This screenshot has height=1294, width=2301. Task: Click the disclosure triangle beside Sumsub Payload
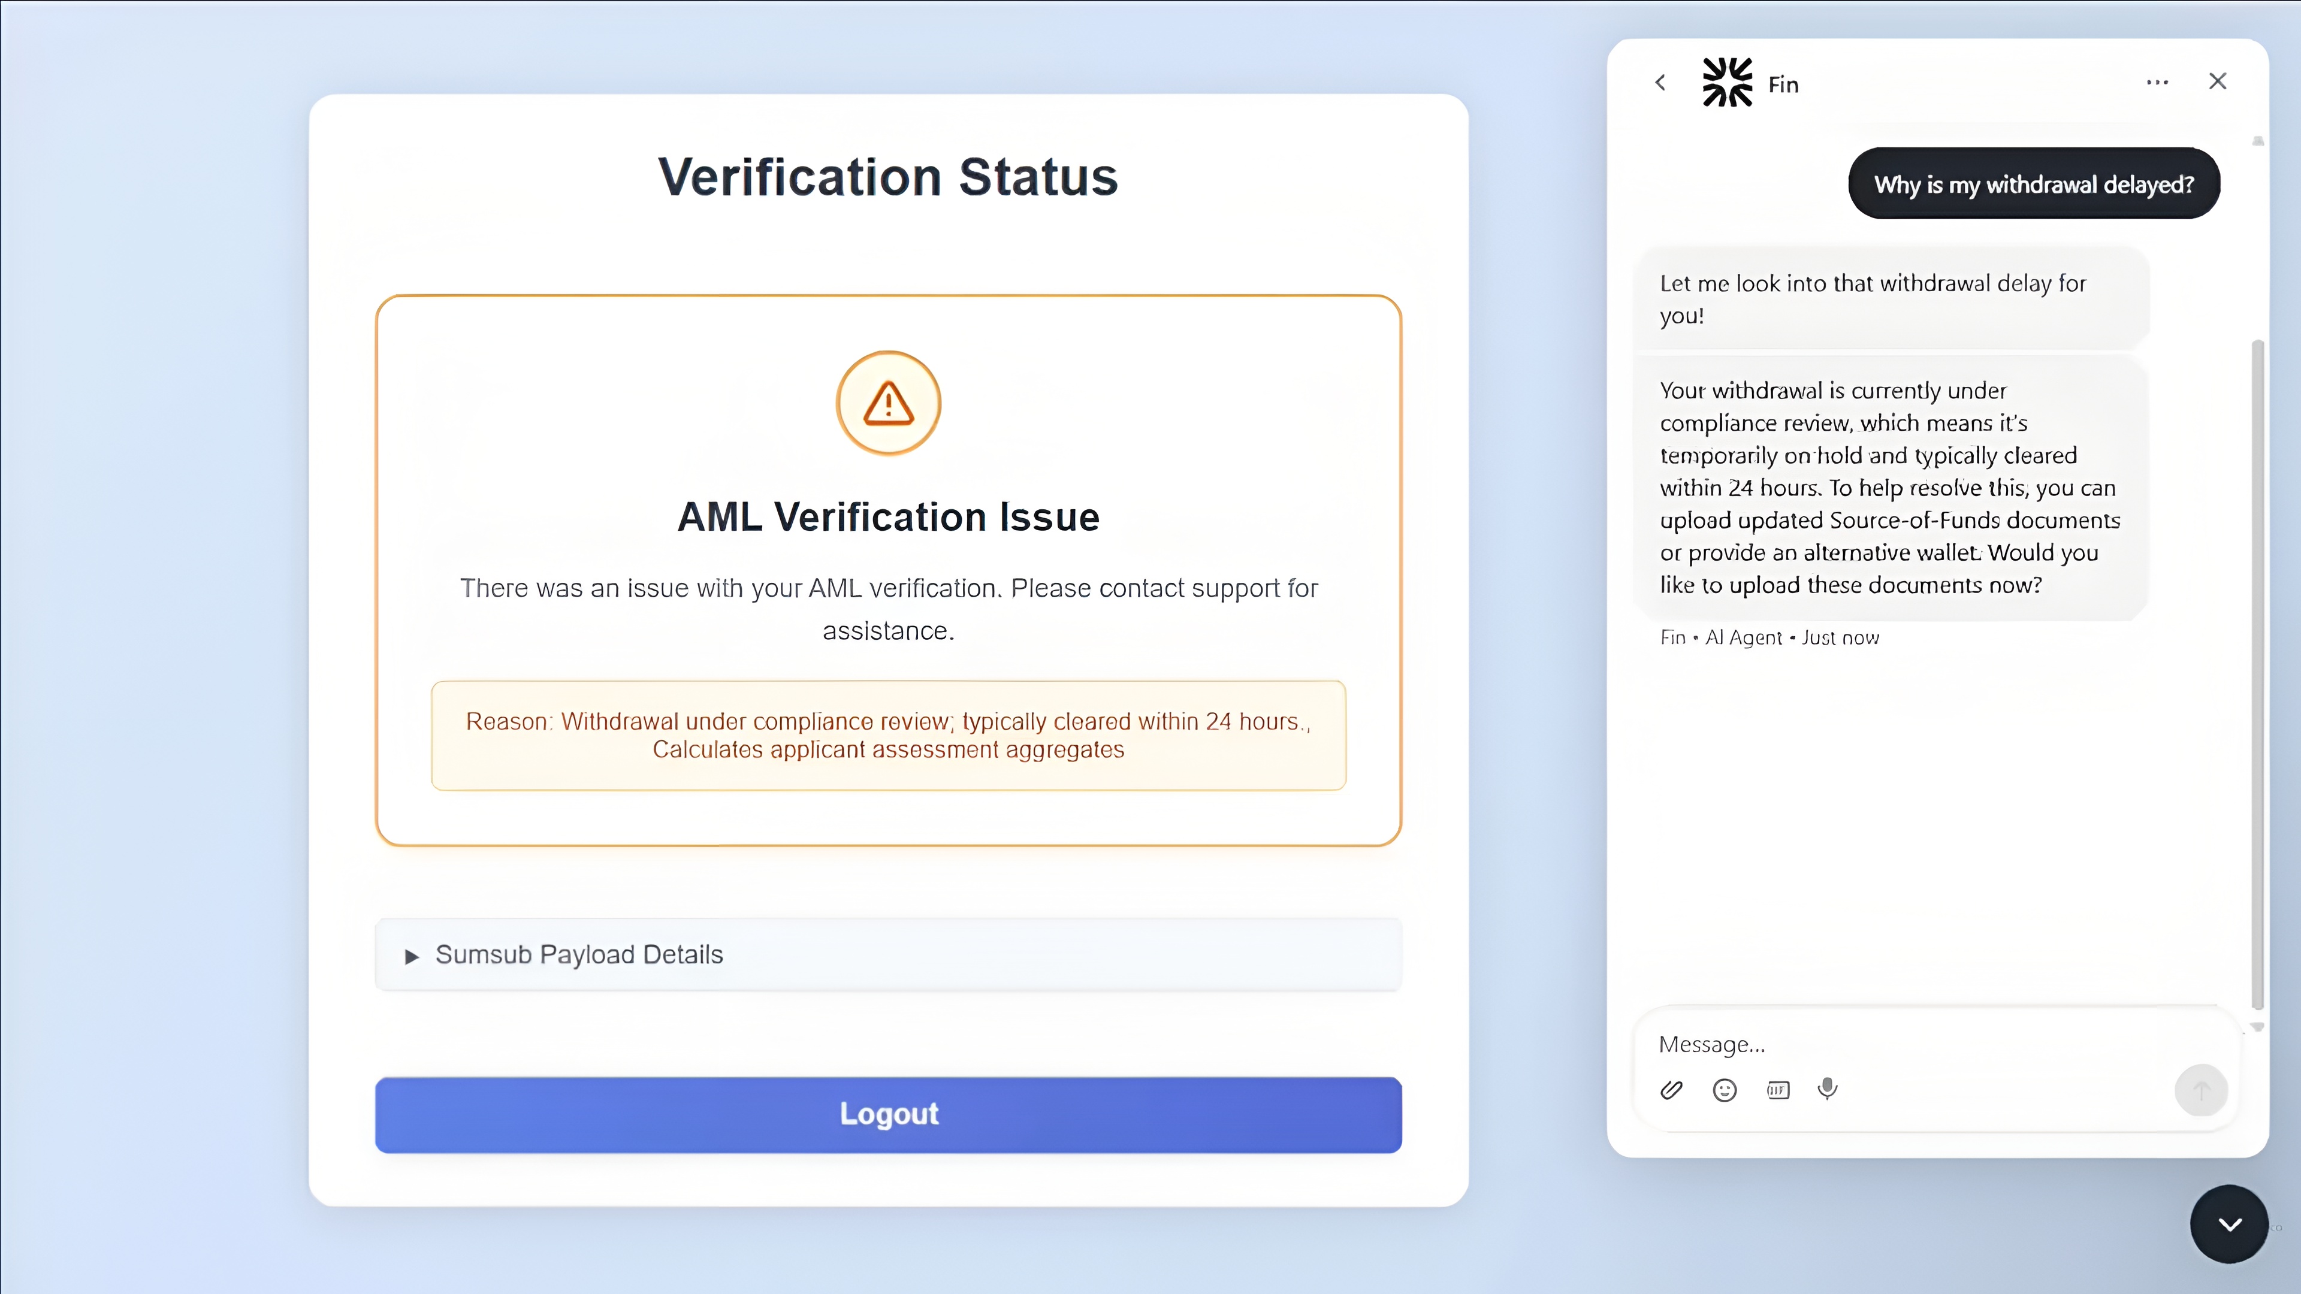tap(412, 957)
